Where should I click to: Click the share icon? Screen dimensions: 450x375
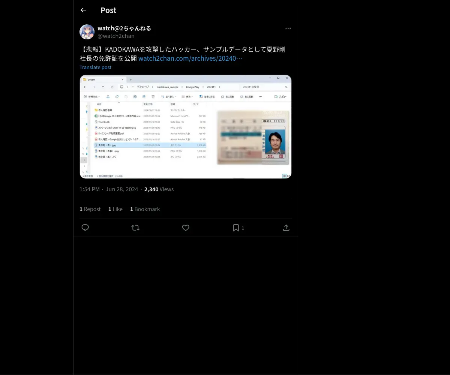pos(286,228)
